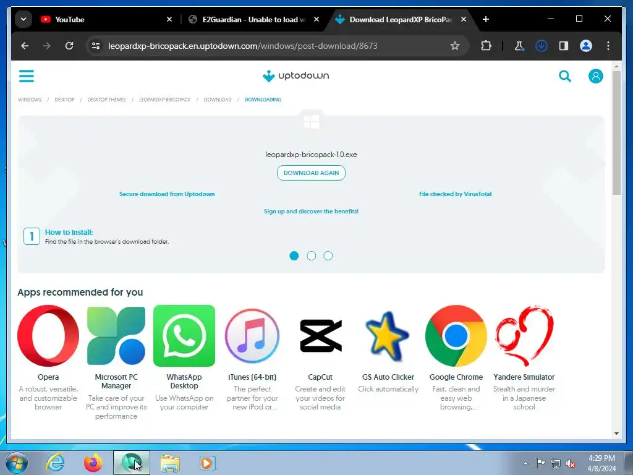The width and height of the screenshot is (633, 475).
Task: Open the Opera app icon
Action: tap(48, 336)
